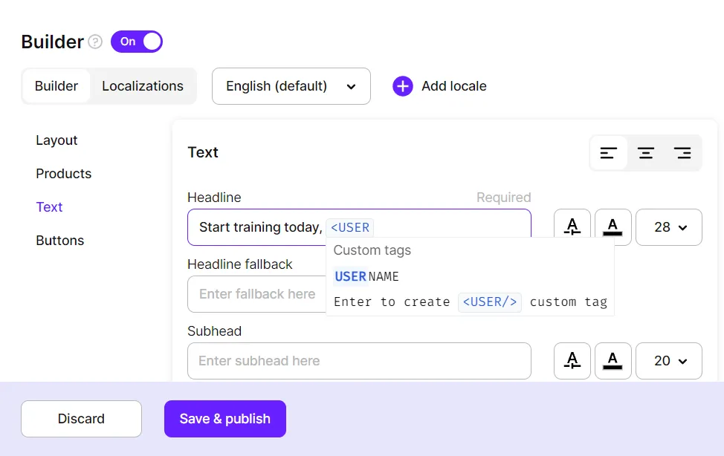Open Buttons section in sidebar

click(59, 241)
